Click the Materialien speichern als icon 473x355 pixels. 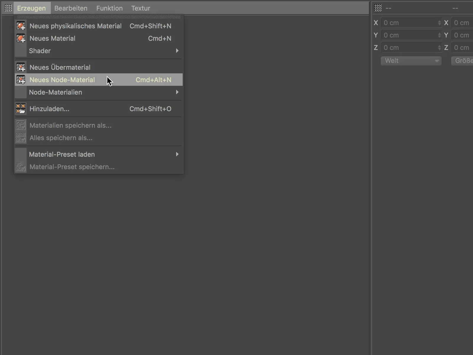point(21,125)
